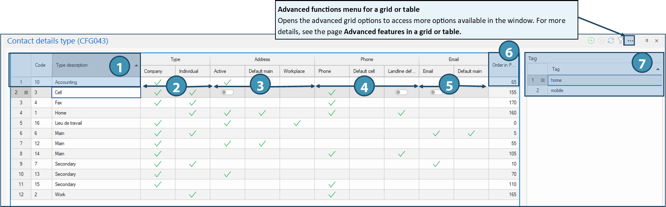Click the Type group header
Screen dimensions: 666x207
point(175,59)
